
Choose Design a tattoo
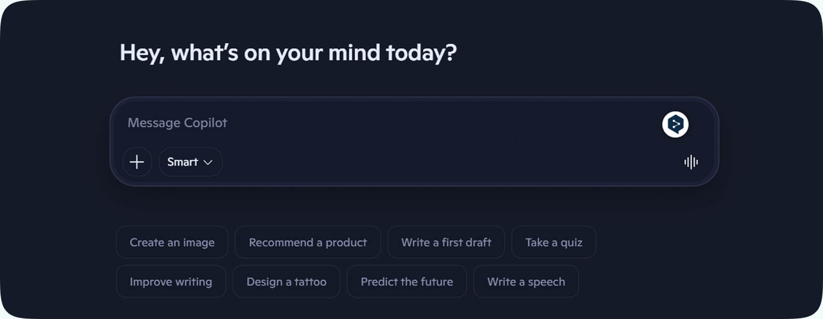tap(286, 281)
